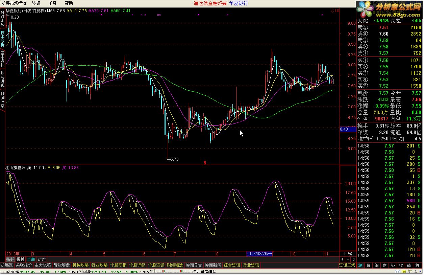Click the plus zoom button
Viewport: 424px width, 275px height.
[342, 259]
